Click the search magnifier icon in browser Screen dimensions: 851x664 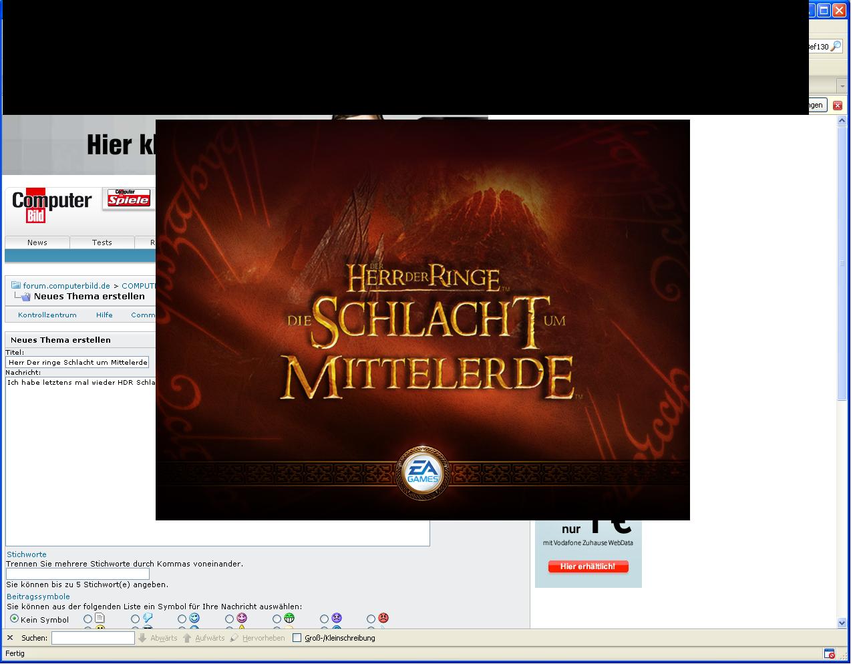pos(836,47)
